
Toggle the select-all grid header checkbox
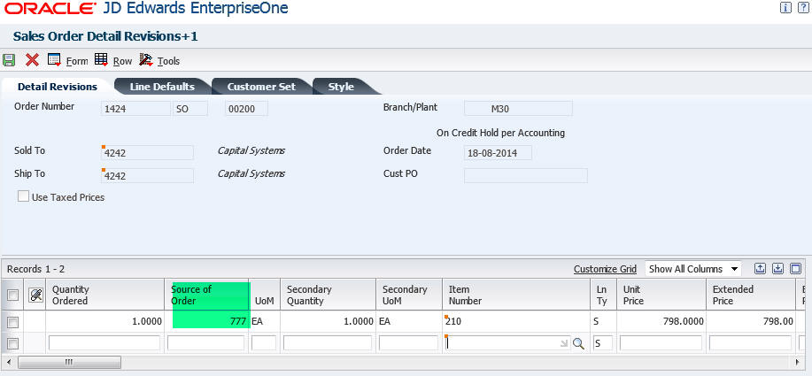13,295
